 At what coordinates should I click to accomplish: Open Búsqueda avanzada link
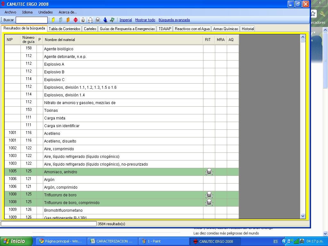174,20
